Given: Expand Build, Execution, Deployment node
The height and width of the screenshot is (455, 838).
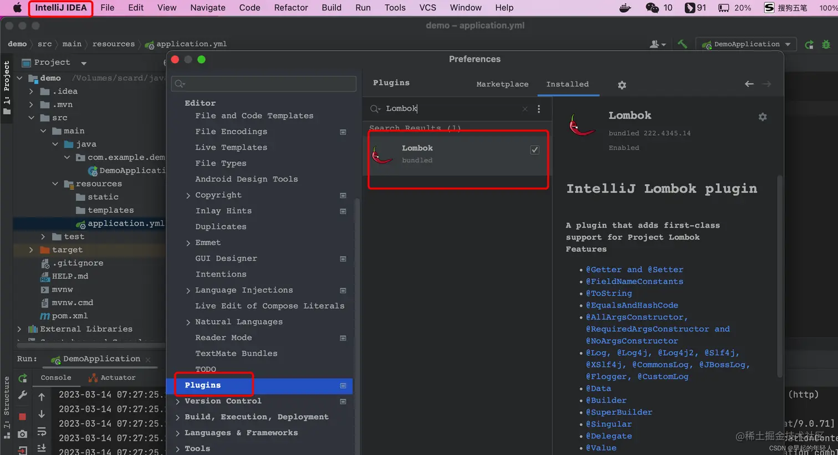Looking at the screenshot, I should (x=178, y=417).
